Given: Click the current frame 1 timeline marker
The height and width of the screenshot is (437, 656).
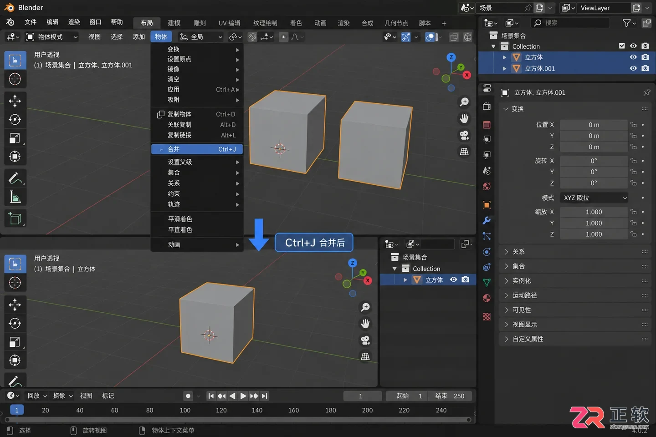Looking at the screenshot, I should coord(17,410).
